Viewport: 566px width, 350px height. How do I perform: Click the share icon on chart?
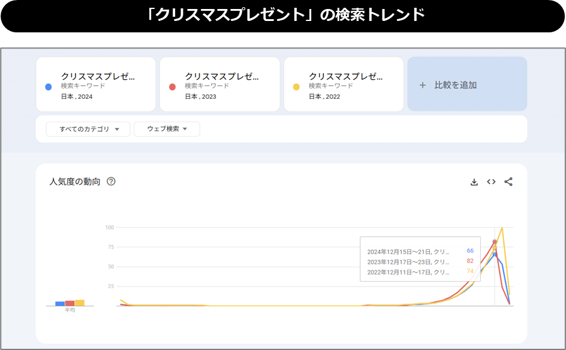click(x=508, y=182)
